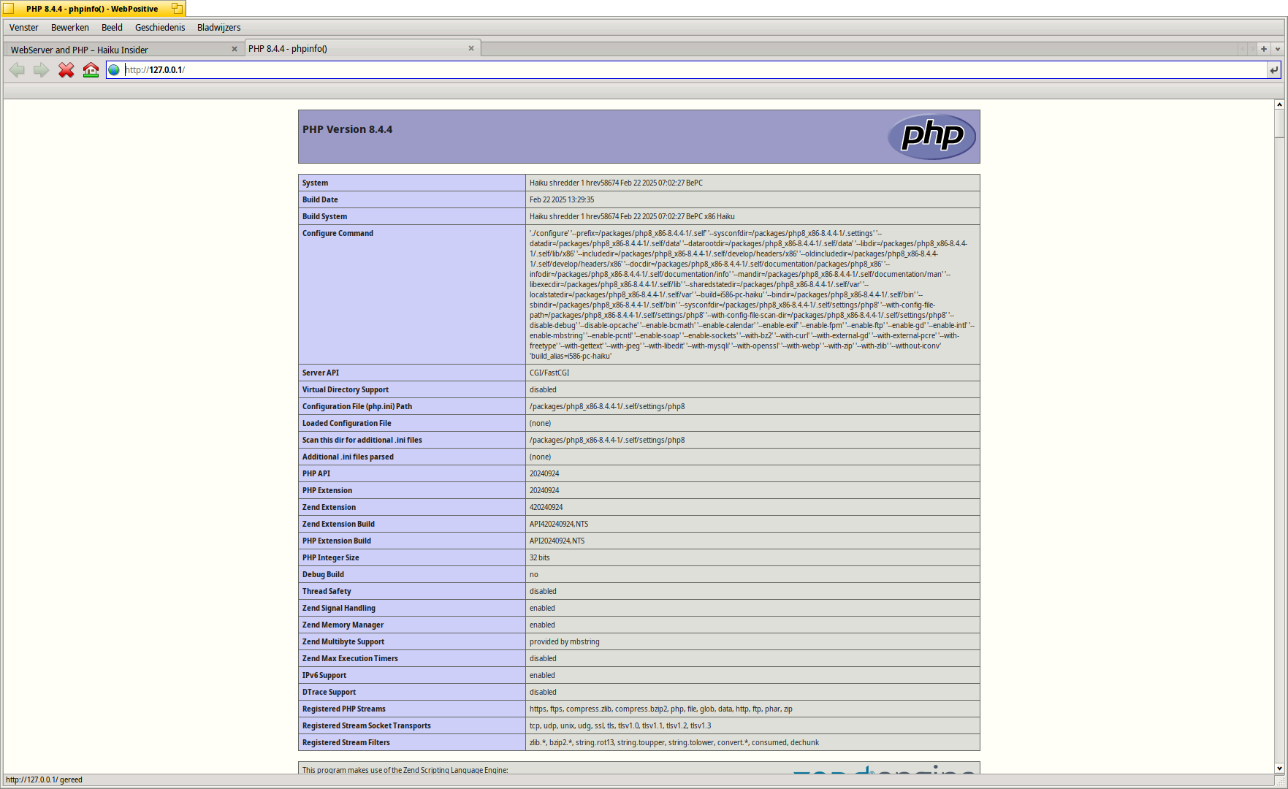
Task: Go forward with the right arrow button
Action: coord(42,70)
